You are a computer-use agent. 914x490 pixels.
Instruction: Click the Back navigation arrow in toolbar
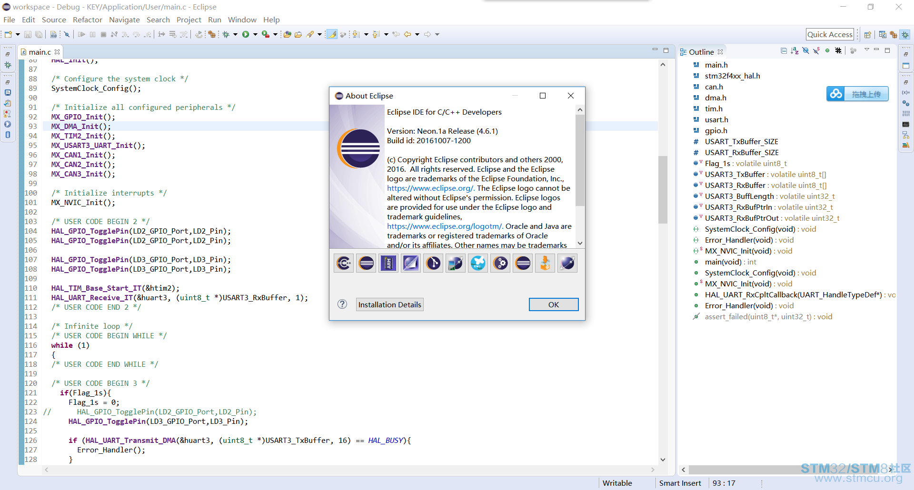407,34
